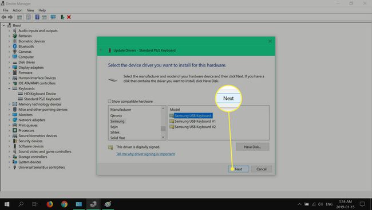Open the File menu
This screenshot has height=210, width=372.
pos(6,10)
